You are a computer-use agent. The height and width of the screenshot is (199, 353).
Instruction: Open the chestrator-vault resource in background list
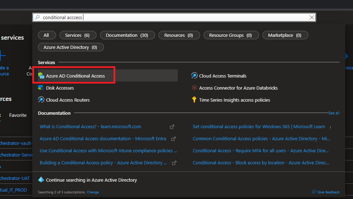coord(16,143)
